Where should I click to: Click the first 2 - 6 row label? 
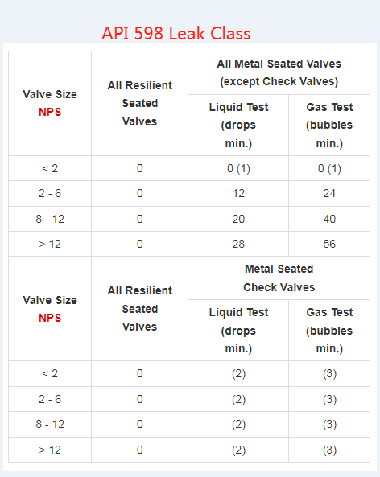pyautogui.click(x=50, y=194)
